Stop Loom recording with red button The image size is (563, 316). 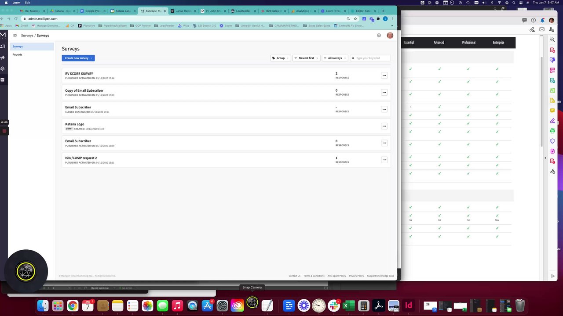[4, 131]
